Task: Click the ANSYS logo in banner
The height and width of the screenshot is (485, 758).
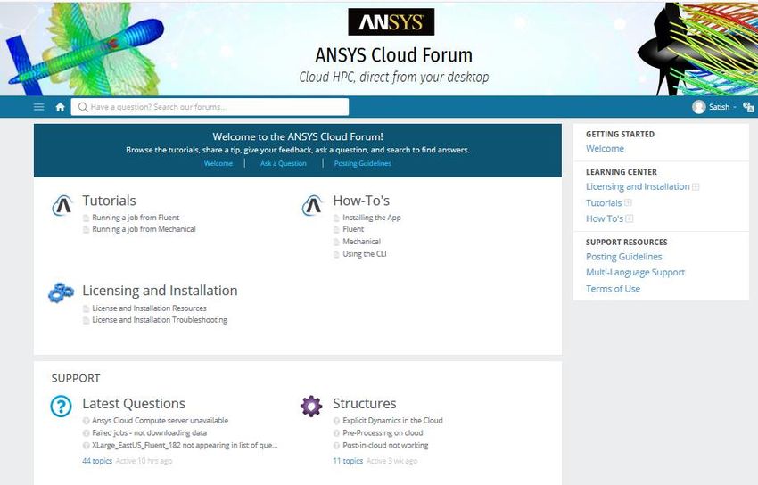Action: (x=391, y=21)
